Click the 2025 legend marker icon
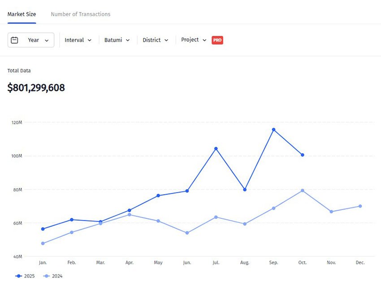 coord(18,276)
